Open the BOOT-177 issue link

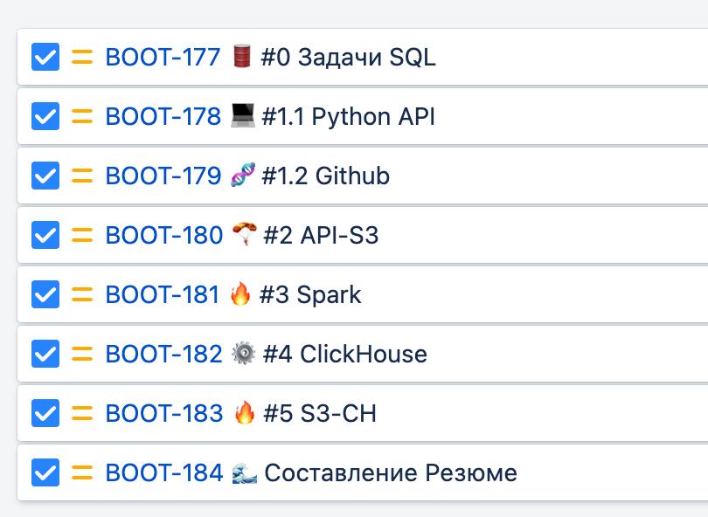click(163, 58)
